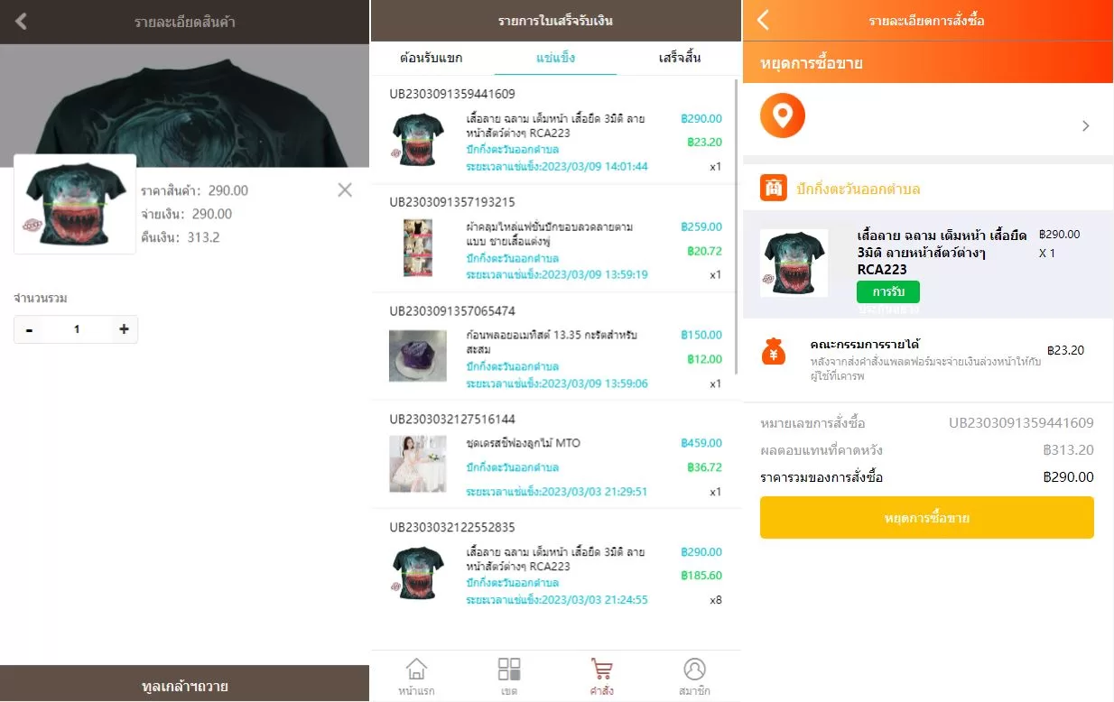The image size is (1114, 702).
Task: Open order UB2303091357065474 amethyst thumbnail
Action: click(418, 355)
